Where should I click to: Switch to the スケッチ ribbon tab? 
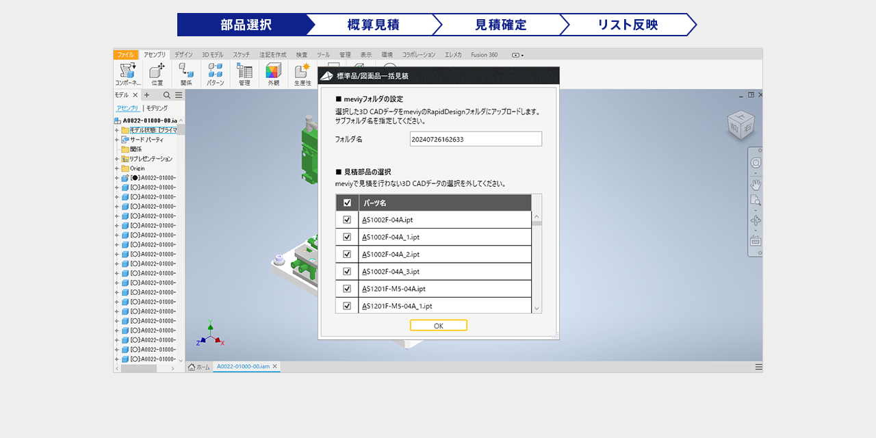[241, 55]
